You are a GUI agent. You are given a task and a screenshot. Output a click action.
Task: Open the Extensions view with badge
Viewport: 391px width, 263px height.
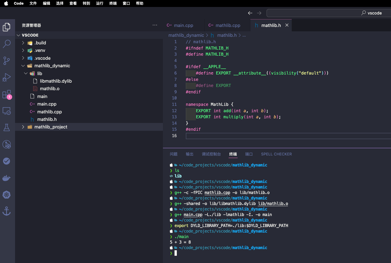click(x=7, y=94)
